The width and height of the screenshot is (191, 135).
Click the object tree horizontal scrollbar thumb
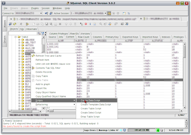(x=22, y=111)
